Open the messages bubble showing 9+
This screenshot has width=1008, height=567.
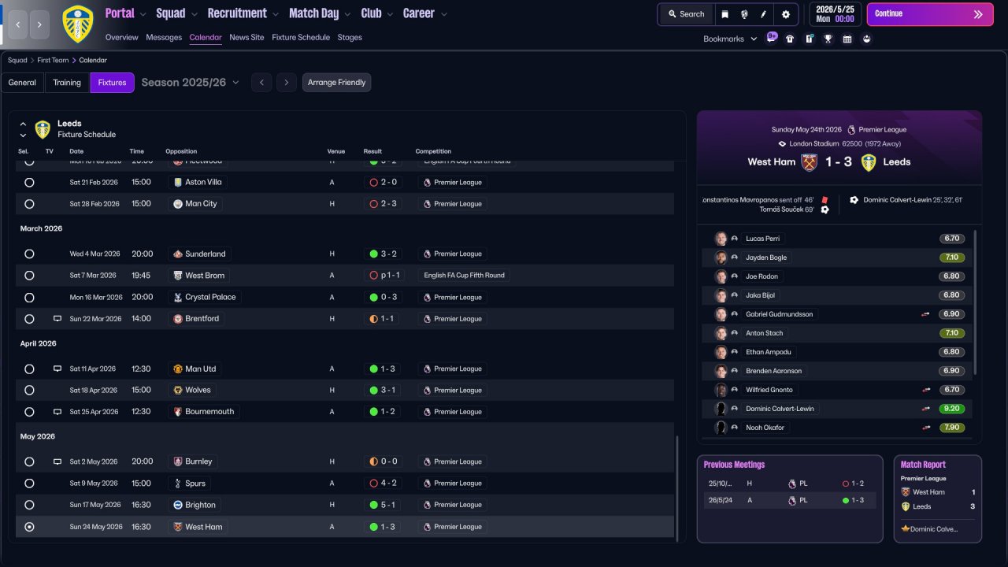click(772, 38)
